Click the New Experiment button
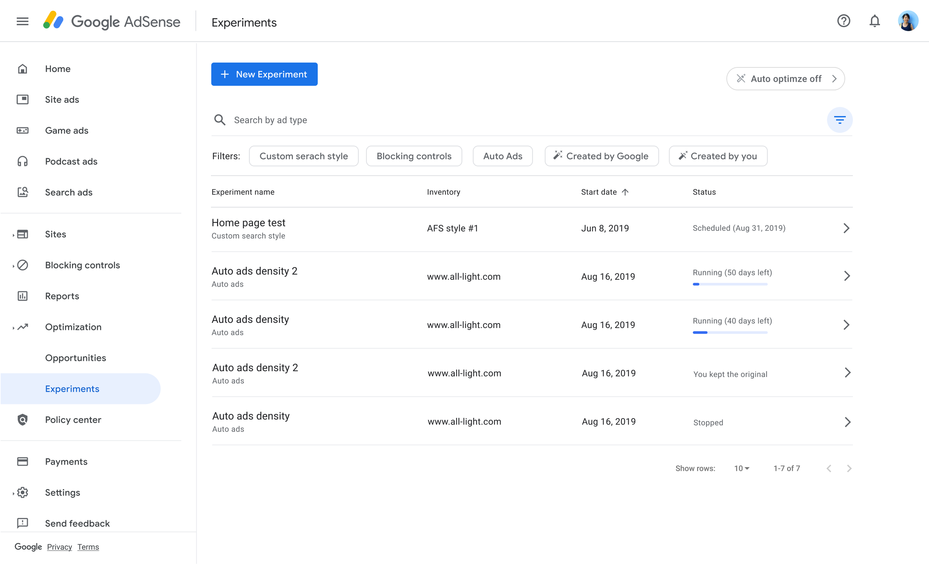The height and width of the screenshot is (580, 929). pyautogui.click(x=264, y=74)
